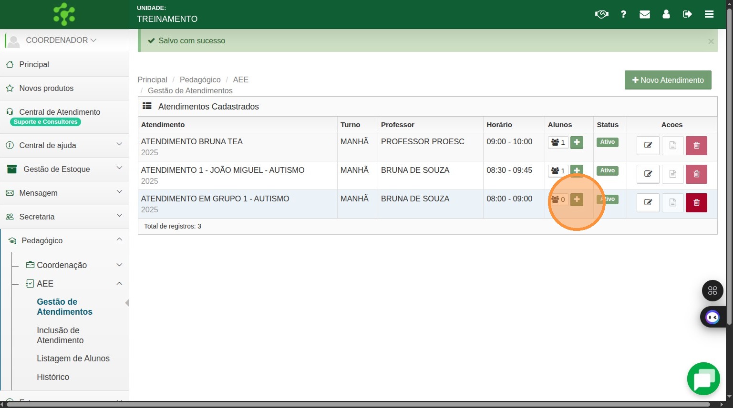The height and width of the screenshot is (408, 733).
Task: Open Listagem de Alunos menu item
Action: [x=73, y=358]
